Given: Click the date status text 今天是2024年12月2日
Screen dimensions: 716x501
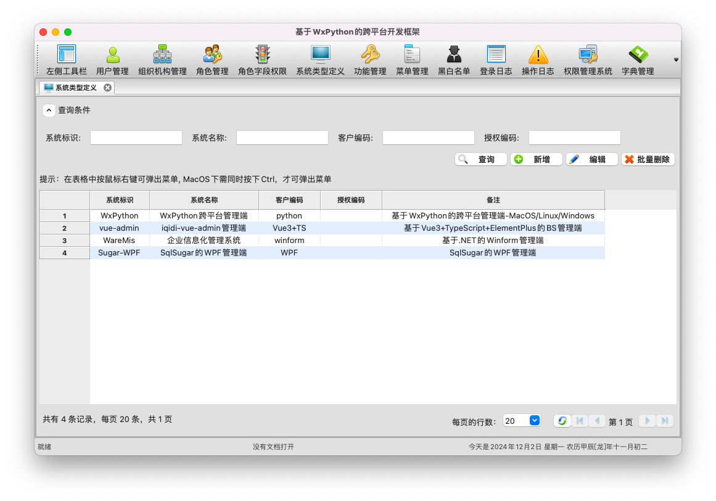Looking at the screenshot, I should (504, 447).
